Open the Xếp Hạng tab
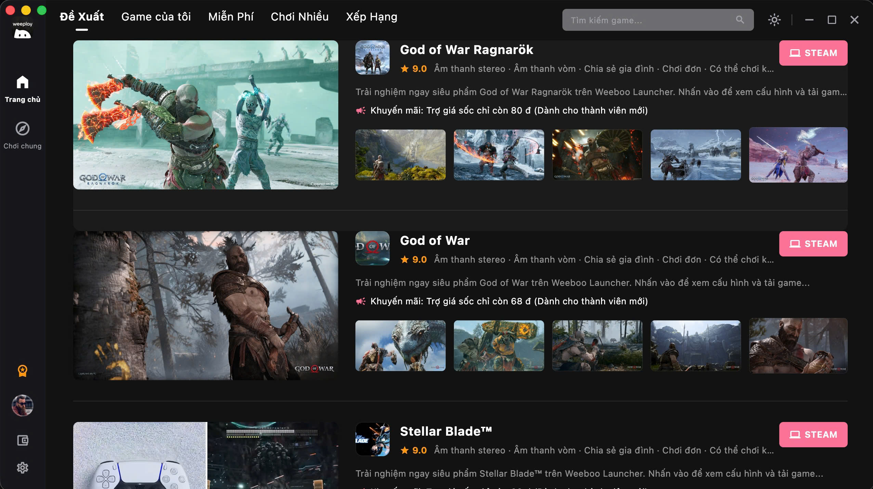This screenshot has width=873, height=489. pyautogui.click(x=372, y=16)
